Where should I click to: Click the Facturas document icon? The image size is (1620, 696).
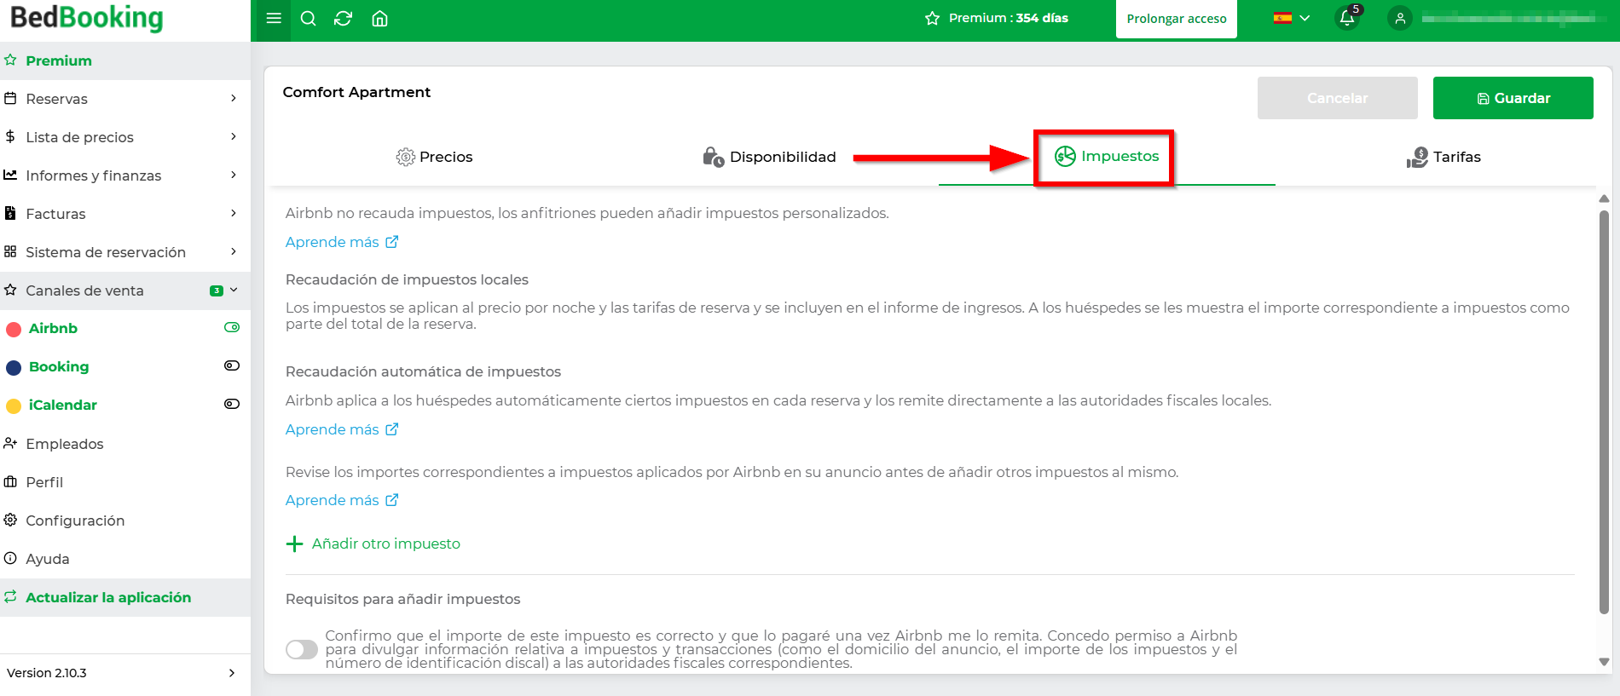(x=10, y=213)
